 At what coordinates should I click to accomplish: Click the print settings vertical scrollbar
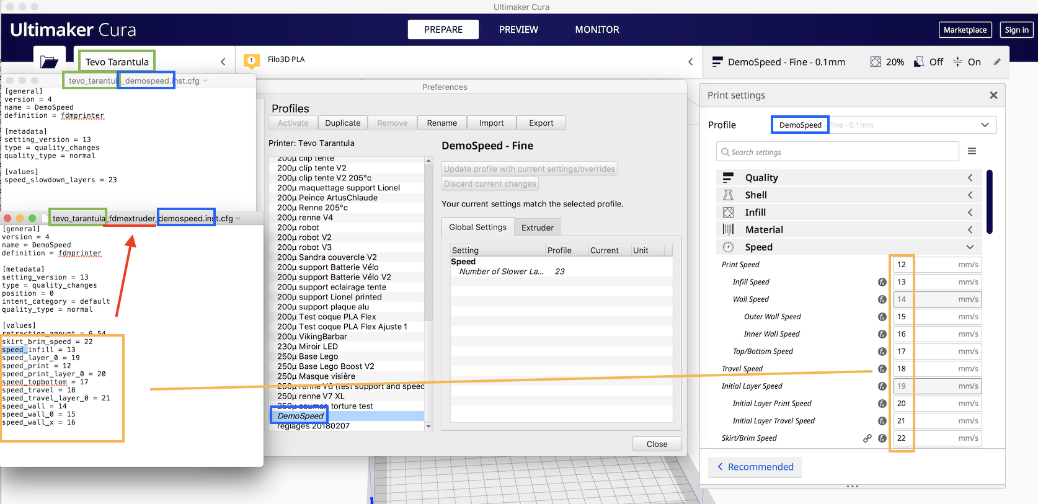pyautogui.click(x=989, y=202)
